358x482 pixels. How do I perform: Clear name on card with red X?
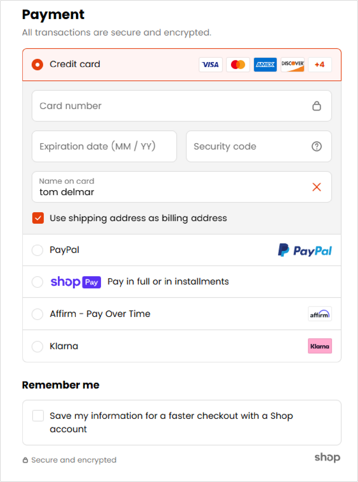(x=317, y=187)
